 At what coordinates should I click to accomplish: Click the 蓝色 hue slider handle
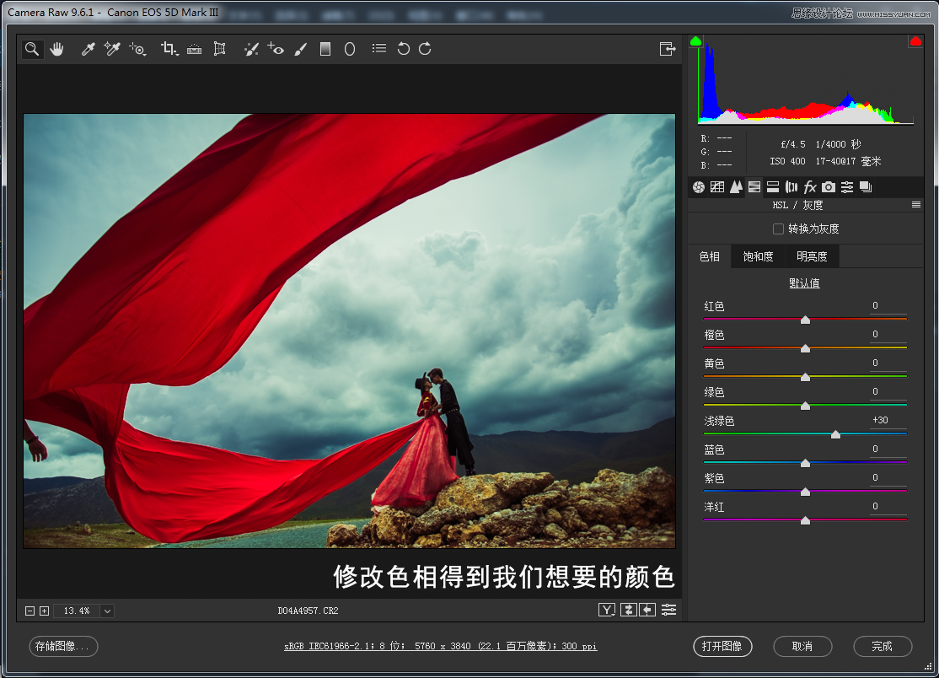[x=806, y=464]
